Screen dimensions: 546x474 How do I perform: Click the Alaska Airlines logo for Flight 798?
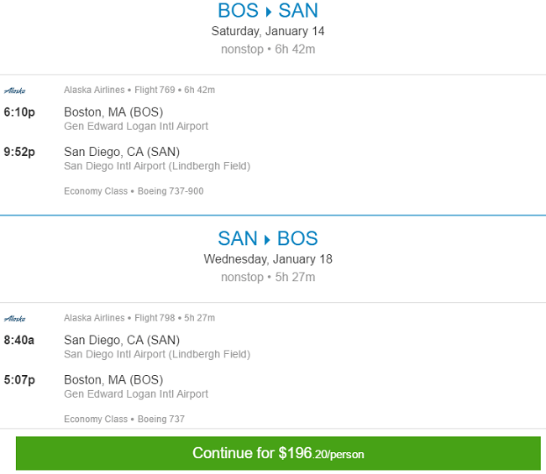pyautogui.click(x=14, y=319)
